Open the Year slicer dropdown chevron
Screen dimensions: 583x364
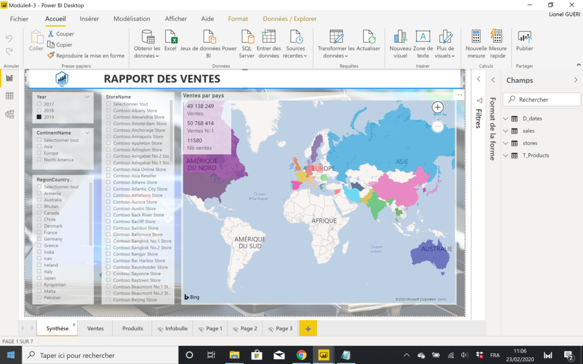point(87,97)
